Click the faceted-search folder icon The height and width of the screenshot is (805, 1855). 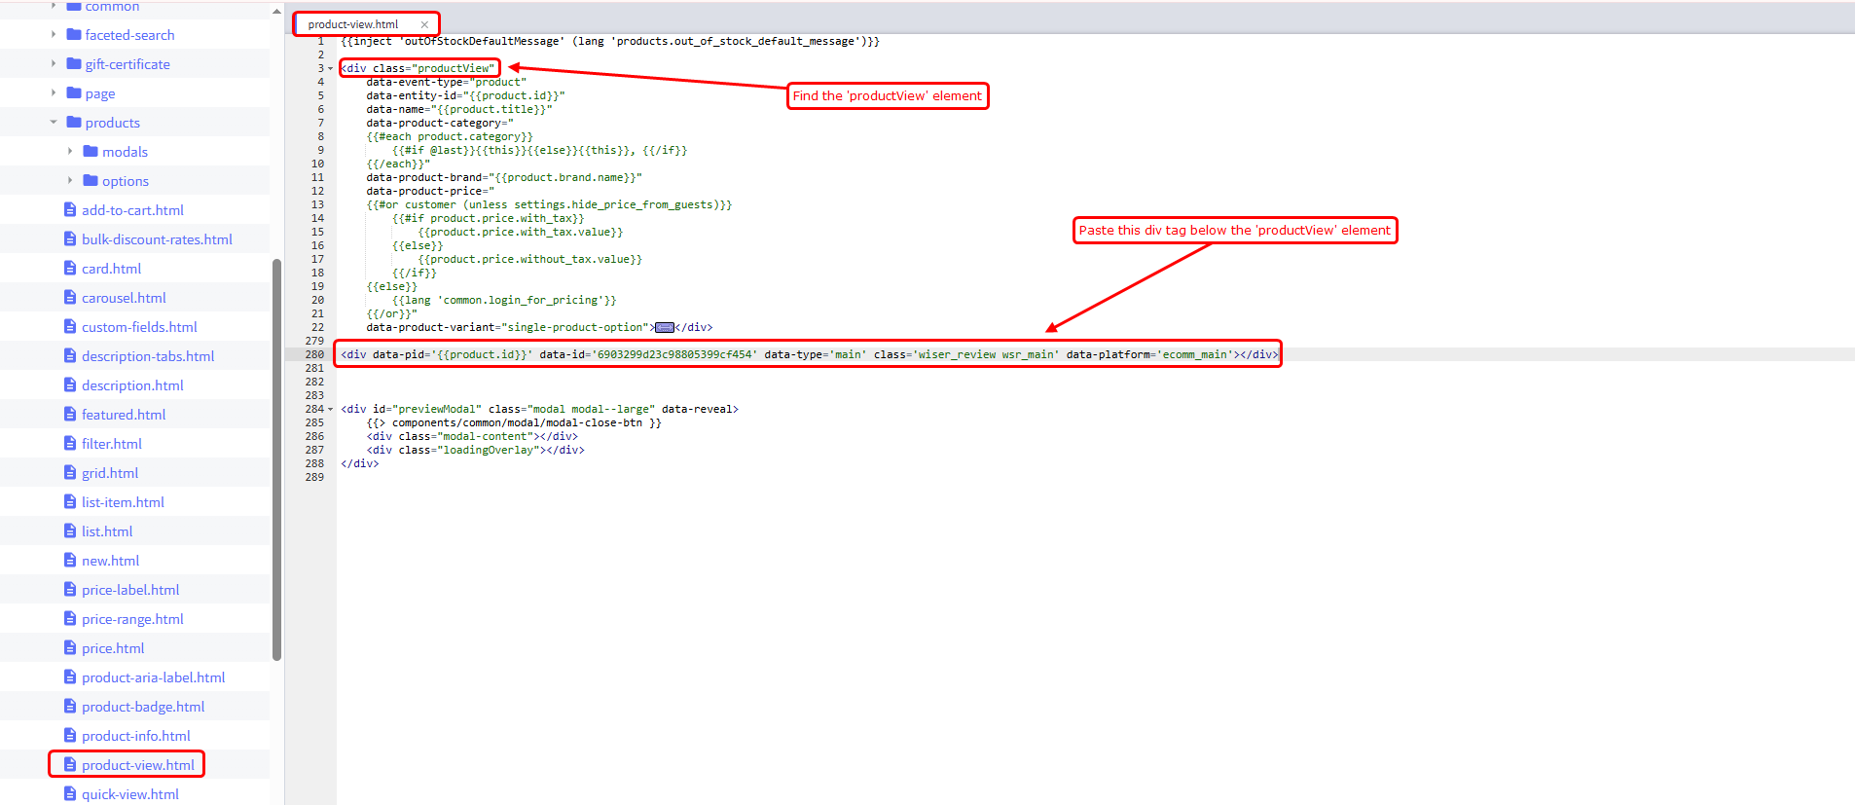(x=74, y=35)
